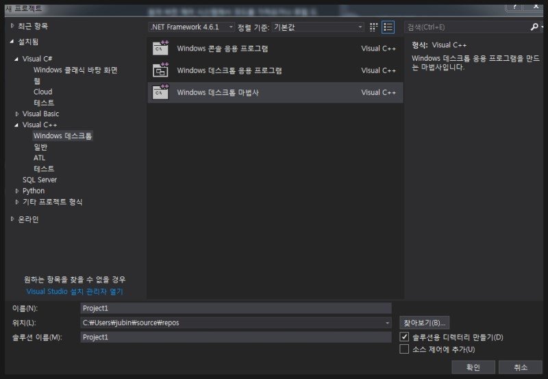Image resolution: width=548 pixels, height=379 pixels.
Task: Collapse the 설치됨 node
Action: tap(12, 42)
